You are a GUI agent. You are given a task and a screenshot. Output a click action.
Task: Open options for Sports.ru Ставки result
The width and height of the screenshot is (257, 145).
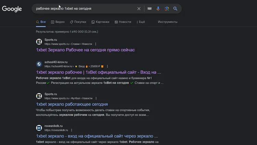[x=96, y=44]
